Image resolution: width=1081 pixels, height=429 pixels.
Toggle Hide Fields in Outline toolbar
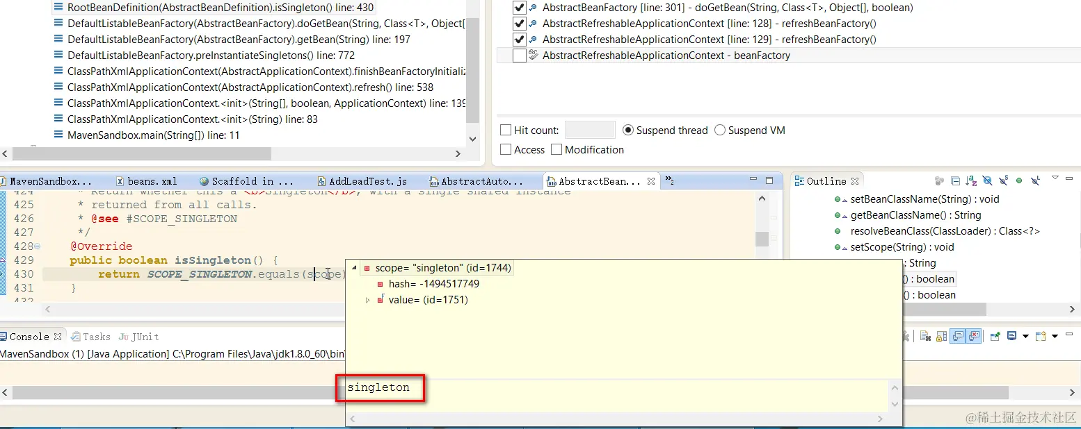pyautogui.click(x=988, y=180)
